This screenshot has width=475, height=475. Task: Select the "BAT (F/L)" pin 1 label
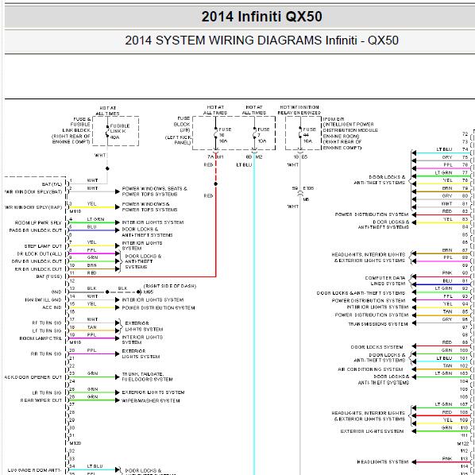(52, 184)
